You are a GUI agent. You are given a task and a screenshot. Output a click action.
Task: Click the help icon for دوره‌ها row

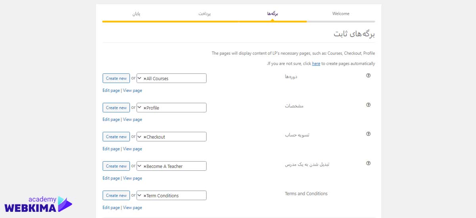click(368, 75)
